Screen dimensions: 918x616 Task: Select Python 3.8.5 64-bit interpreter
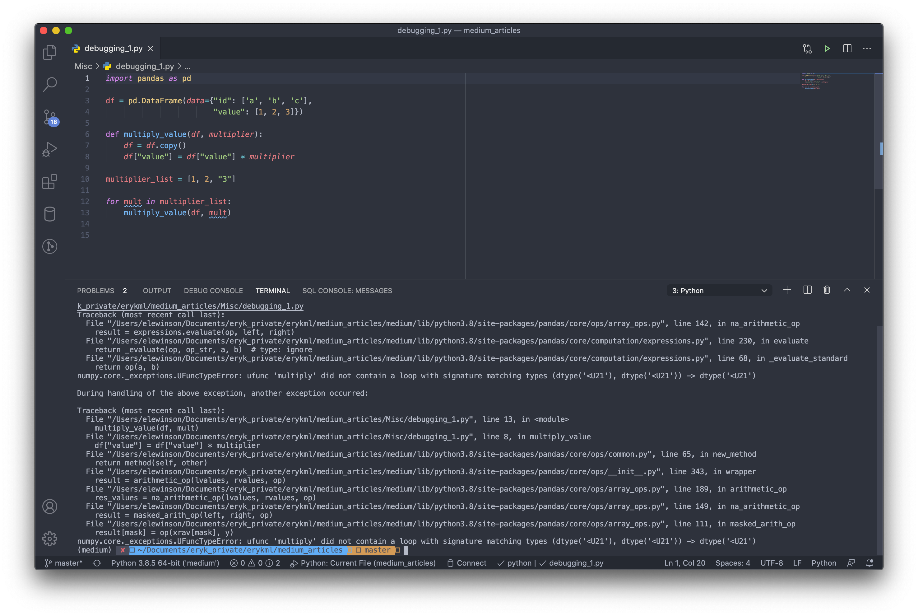(x=165, y=563)
